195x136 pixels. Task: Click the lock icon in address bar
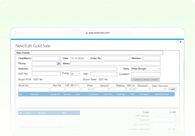tap(86, 33)
